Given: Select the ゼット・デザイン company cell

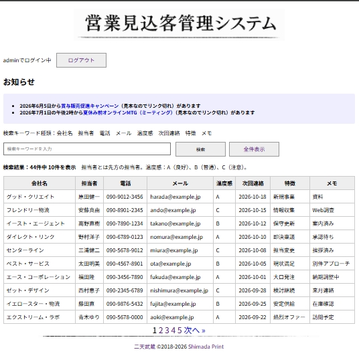Looking at the screenshot, I should 40,290.
